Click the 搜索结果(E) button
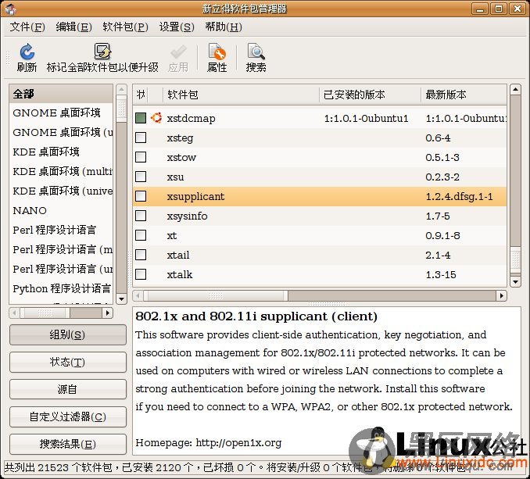The width and height of the screenshot is (530, 479). click(67, 444)
